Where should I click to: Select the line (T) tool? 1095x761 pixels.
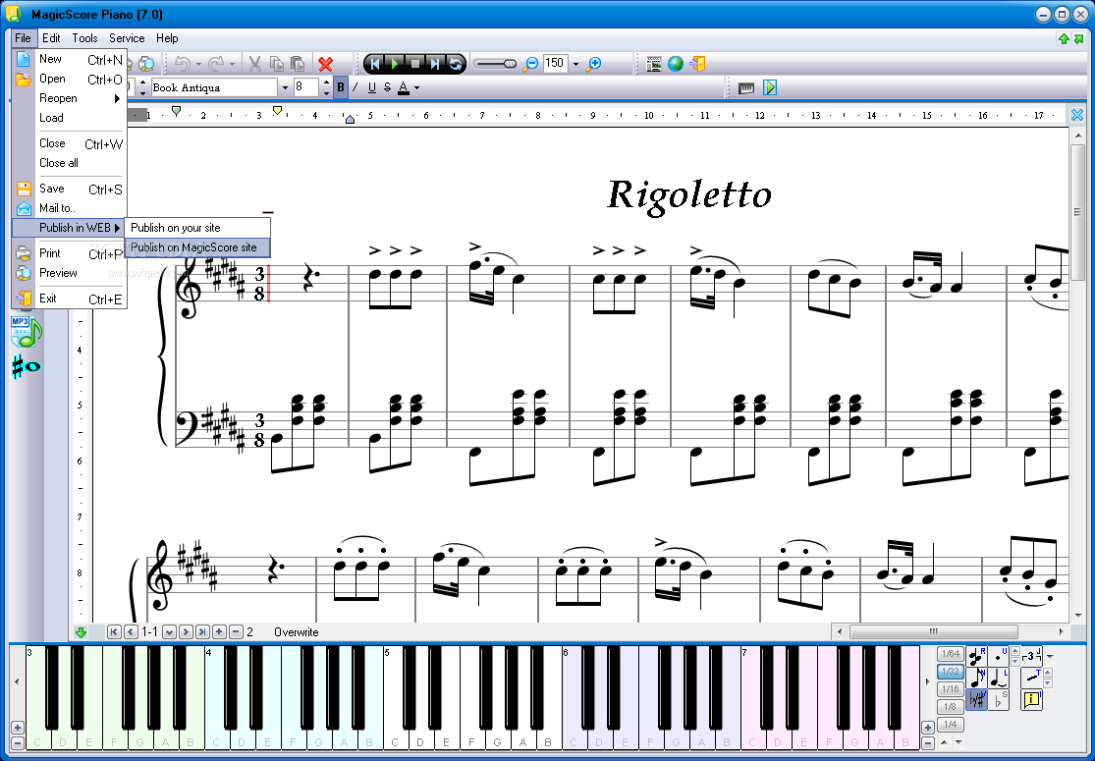tap(1031, 678)
